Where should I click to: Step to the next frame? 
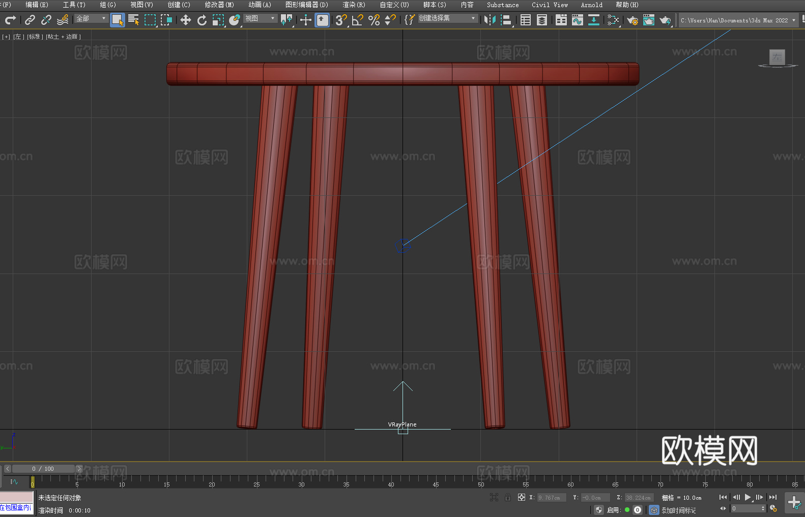pyautogui.click(x=760, y=497)
